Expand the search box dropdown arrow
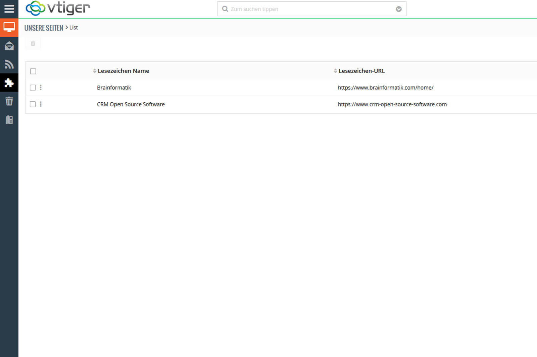 (398, 9)
